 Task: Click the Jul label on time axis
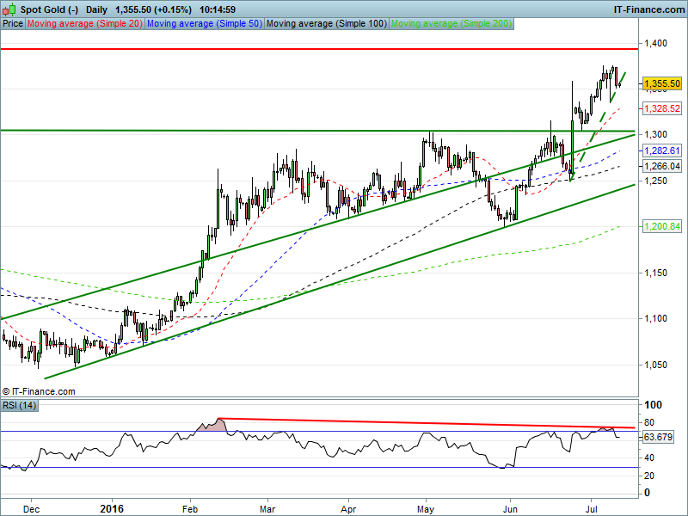click(591, 509)
